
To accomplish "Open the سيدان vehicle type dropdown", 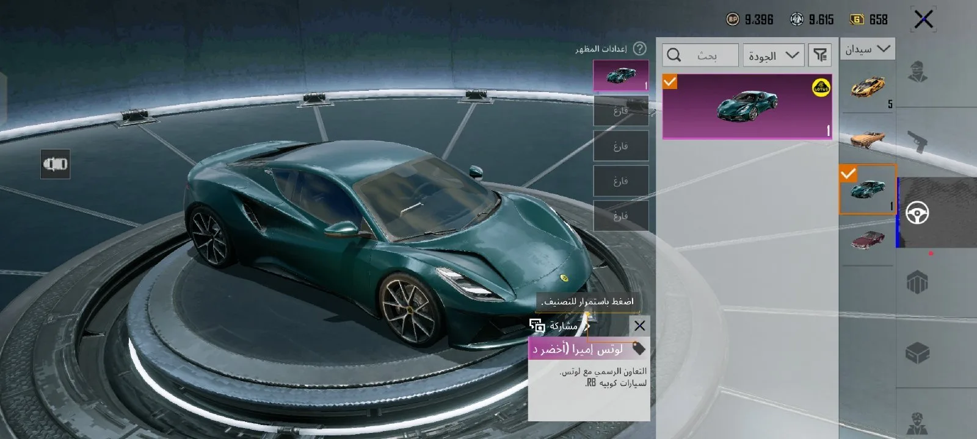I will (868, 49).
